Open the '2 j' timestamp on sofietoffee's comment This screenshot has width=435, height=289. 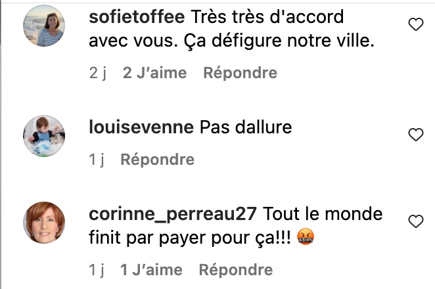tap(98, 73)
